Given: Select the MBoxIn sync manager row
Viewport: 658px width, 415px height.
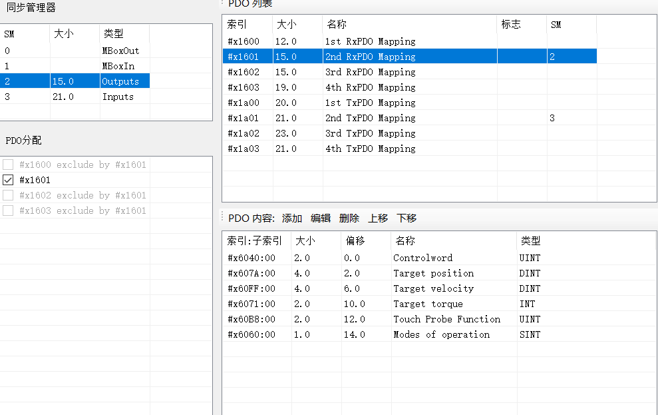Looking at the screenshot, I should (118, 66).
